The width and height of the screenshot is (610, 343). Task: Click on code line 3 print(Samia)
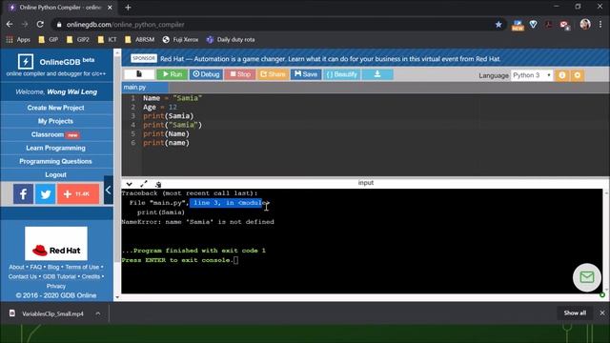point(168,116)
